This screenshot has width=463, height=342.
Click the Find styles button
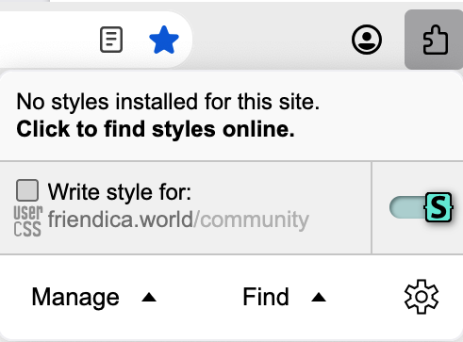pos(266,297)
